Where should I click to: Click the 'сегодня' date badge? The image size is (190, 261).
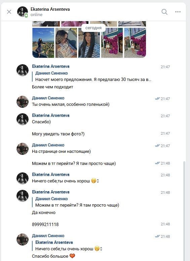pos(93,28)
